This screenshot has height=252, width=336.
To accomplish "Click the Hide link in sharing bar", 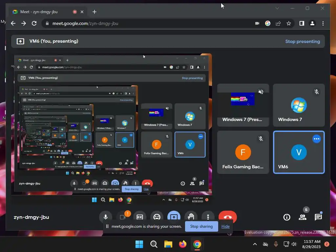I will tap(225, 226).
